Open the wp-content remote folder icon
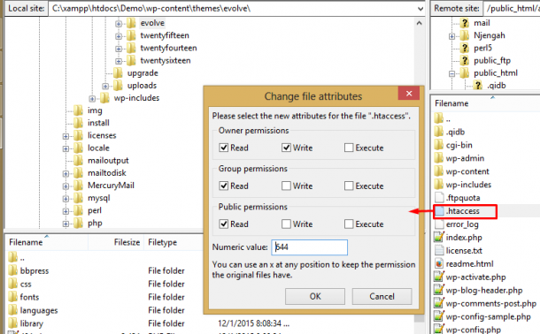Screen dimensions: 540x334 click(x=439, y=171)
